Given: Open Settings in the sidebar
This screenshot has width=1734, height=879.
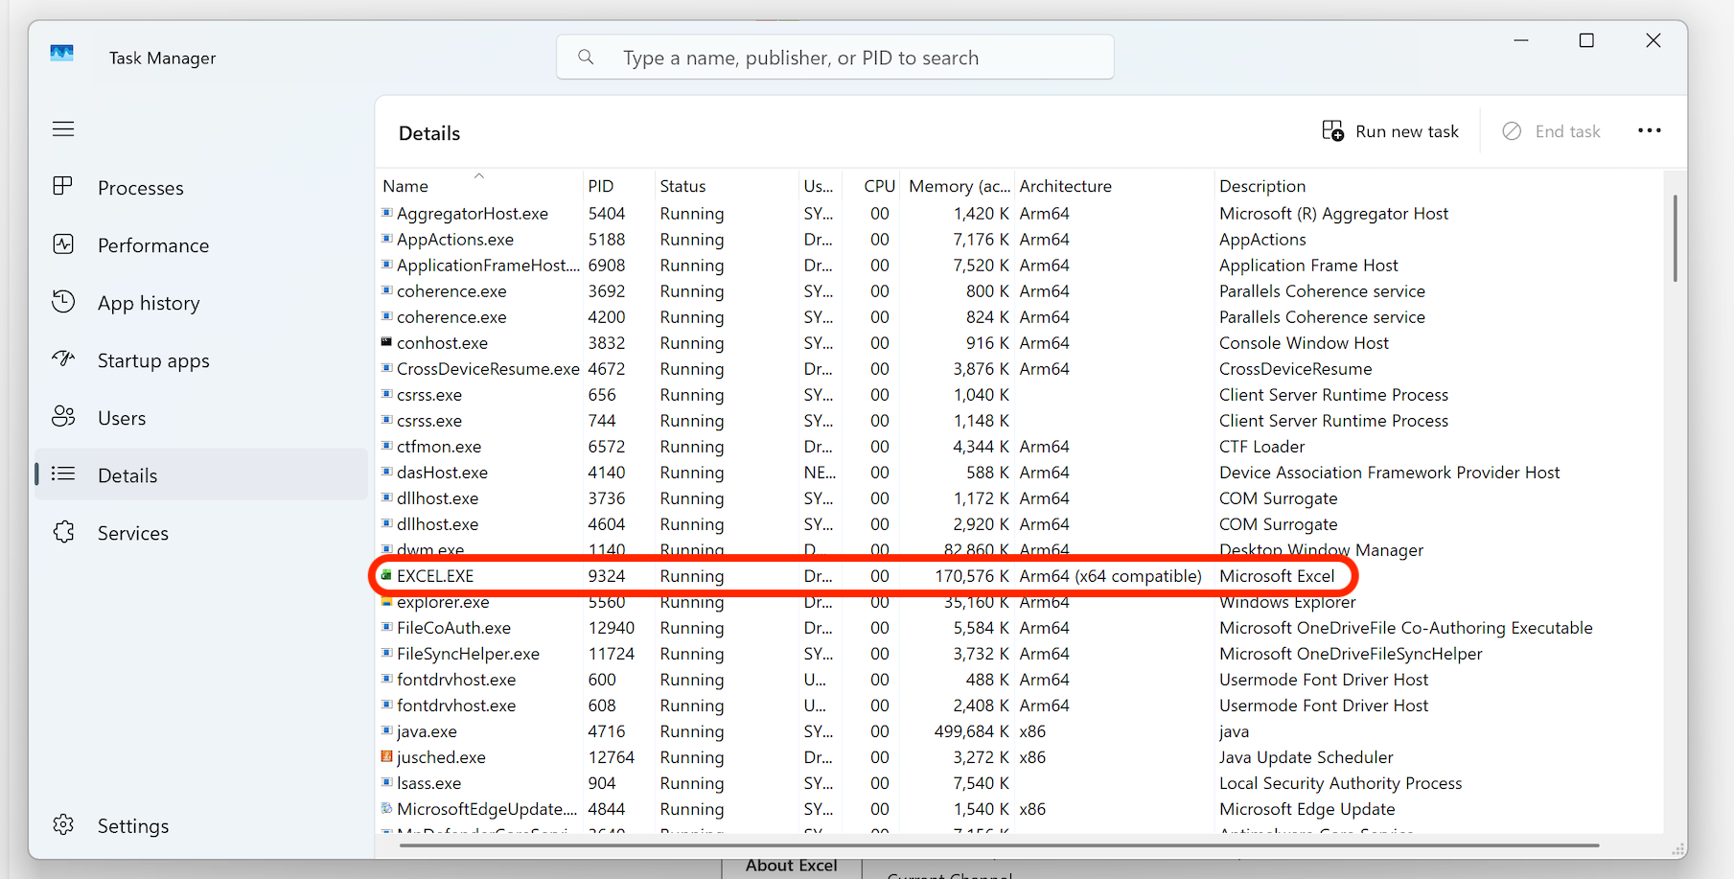Looking at the screenshot, I should point(201,826).
